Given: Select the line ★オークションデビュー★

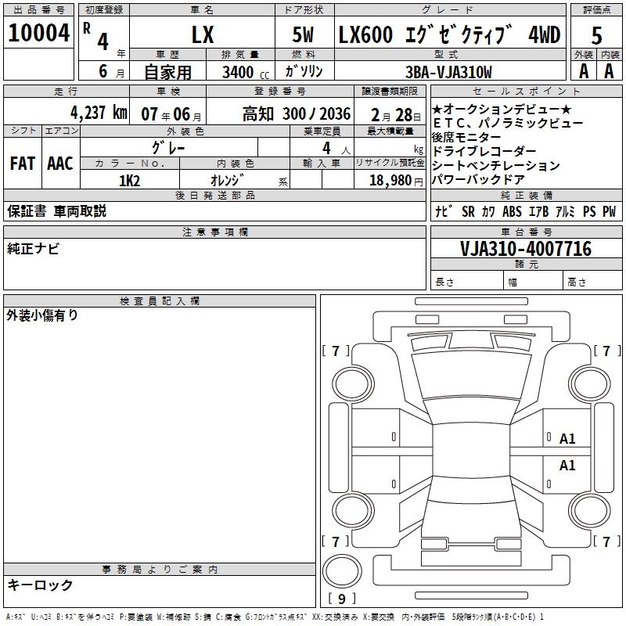Looking at the screenshot, I should pos(502,109).
